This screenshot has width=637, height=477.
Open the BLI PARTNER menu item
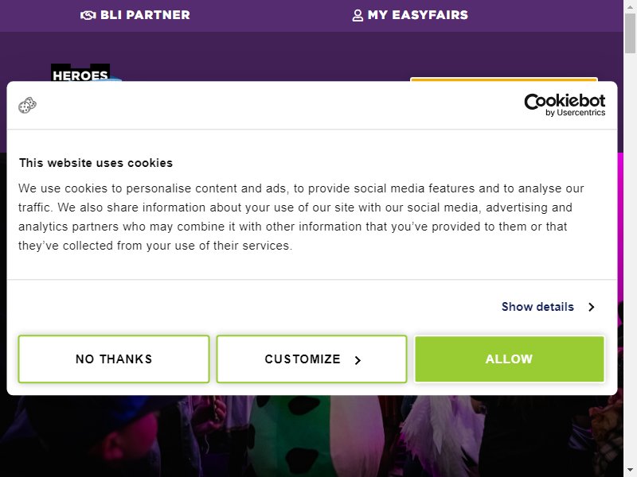[x=135, y=15]
